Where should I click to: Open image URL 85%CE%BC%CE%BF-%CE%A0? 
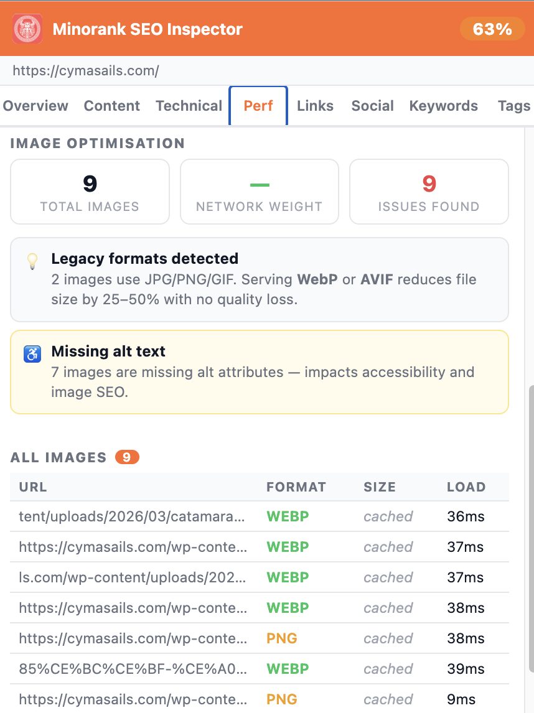[x=133, y=668]
